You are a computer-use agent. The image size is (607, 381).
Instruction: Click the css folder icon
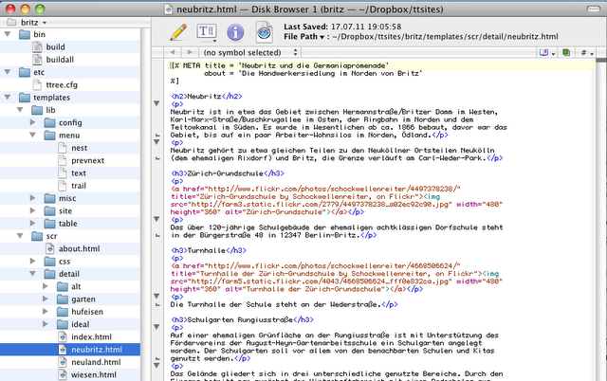point(50,262)
